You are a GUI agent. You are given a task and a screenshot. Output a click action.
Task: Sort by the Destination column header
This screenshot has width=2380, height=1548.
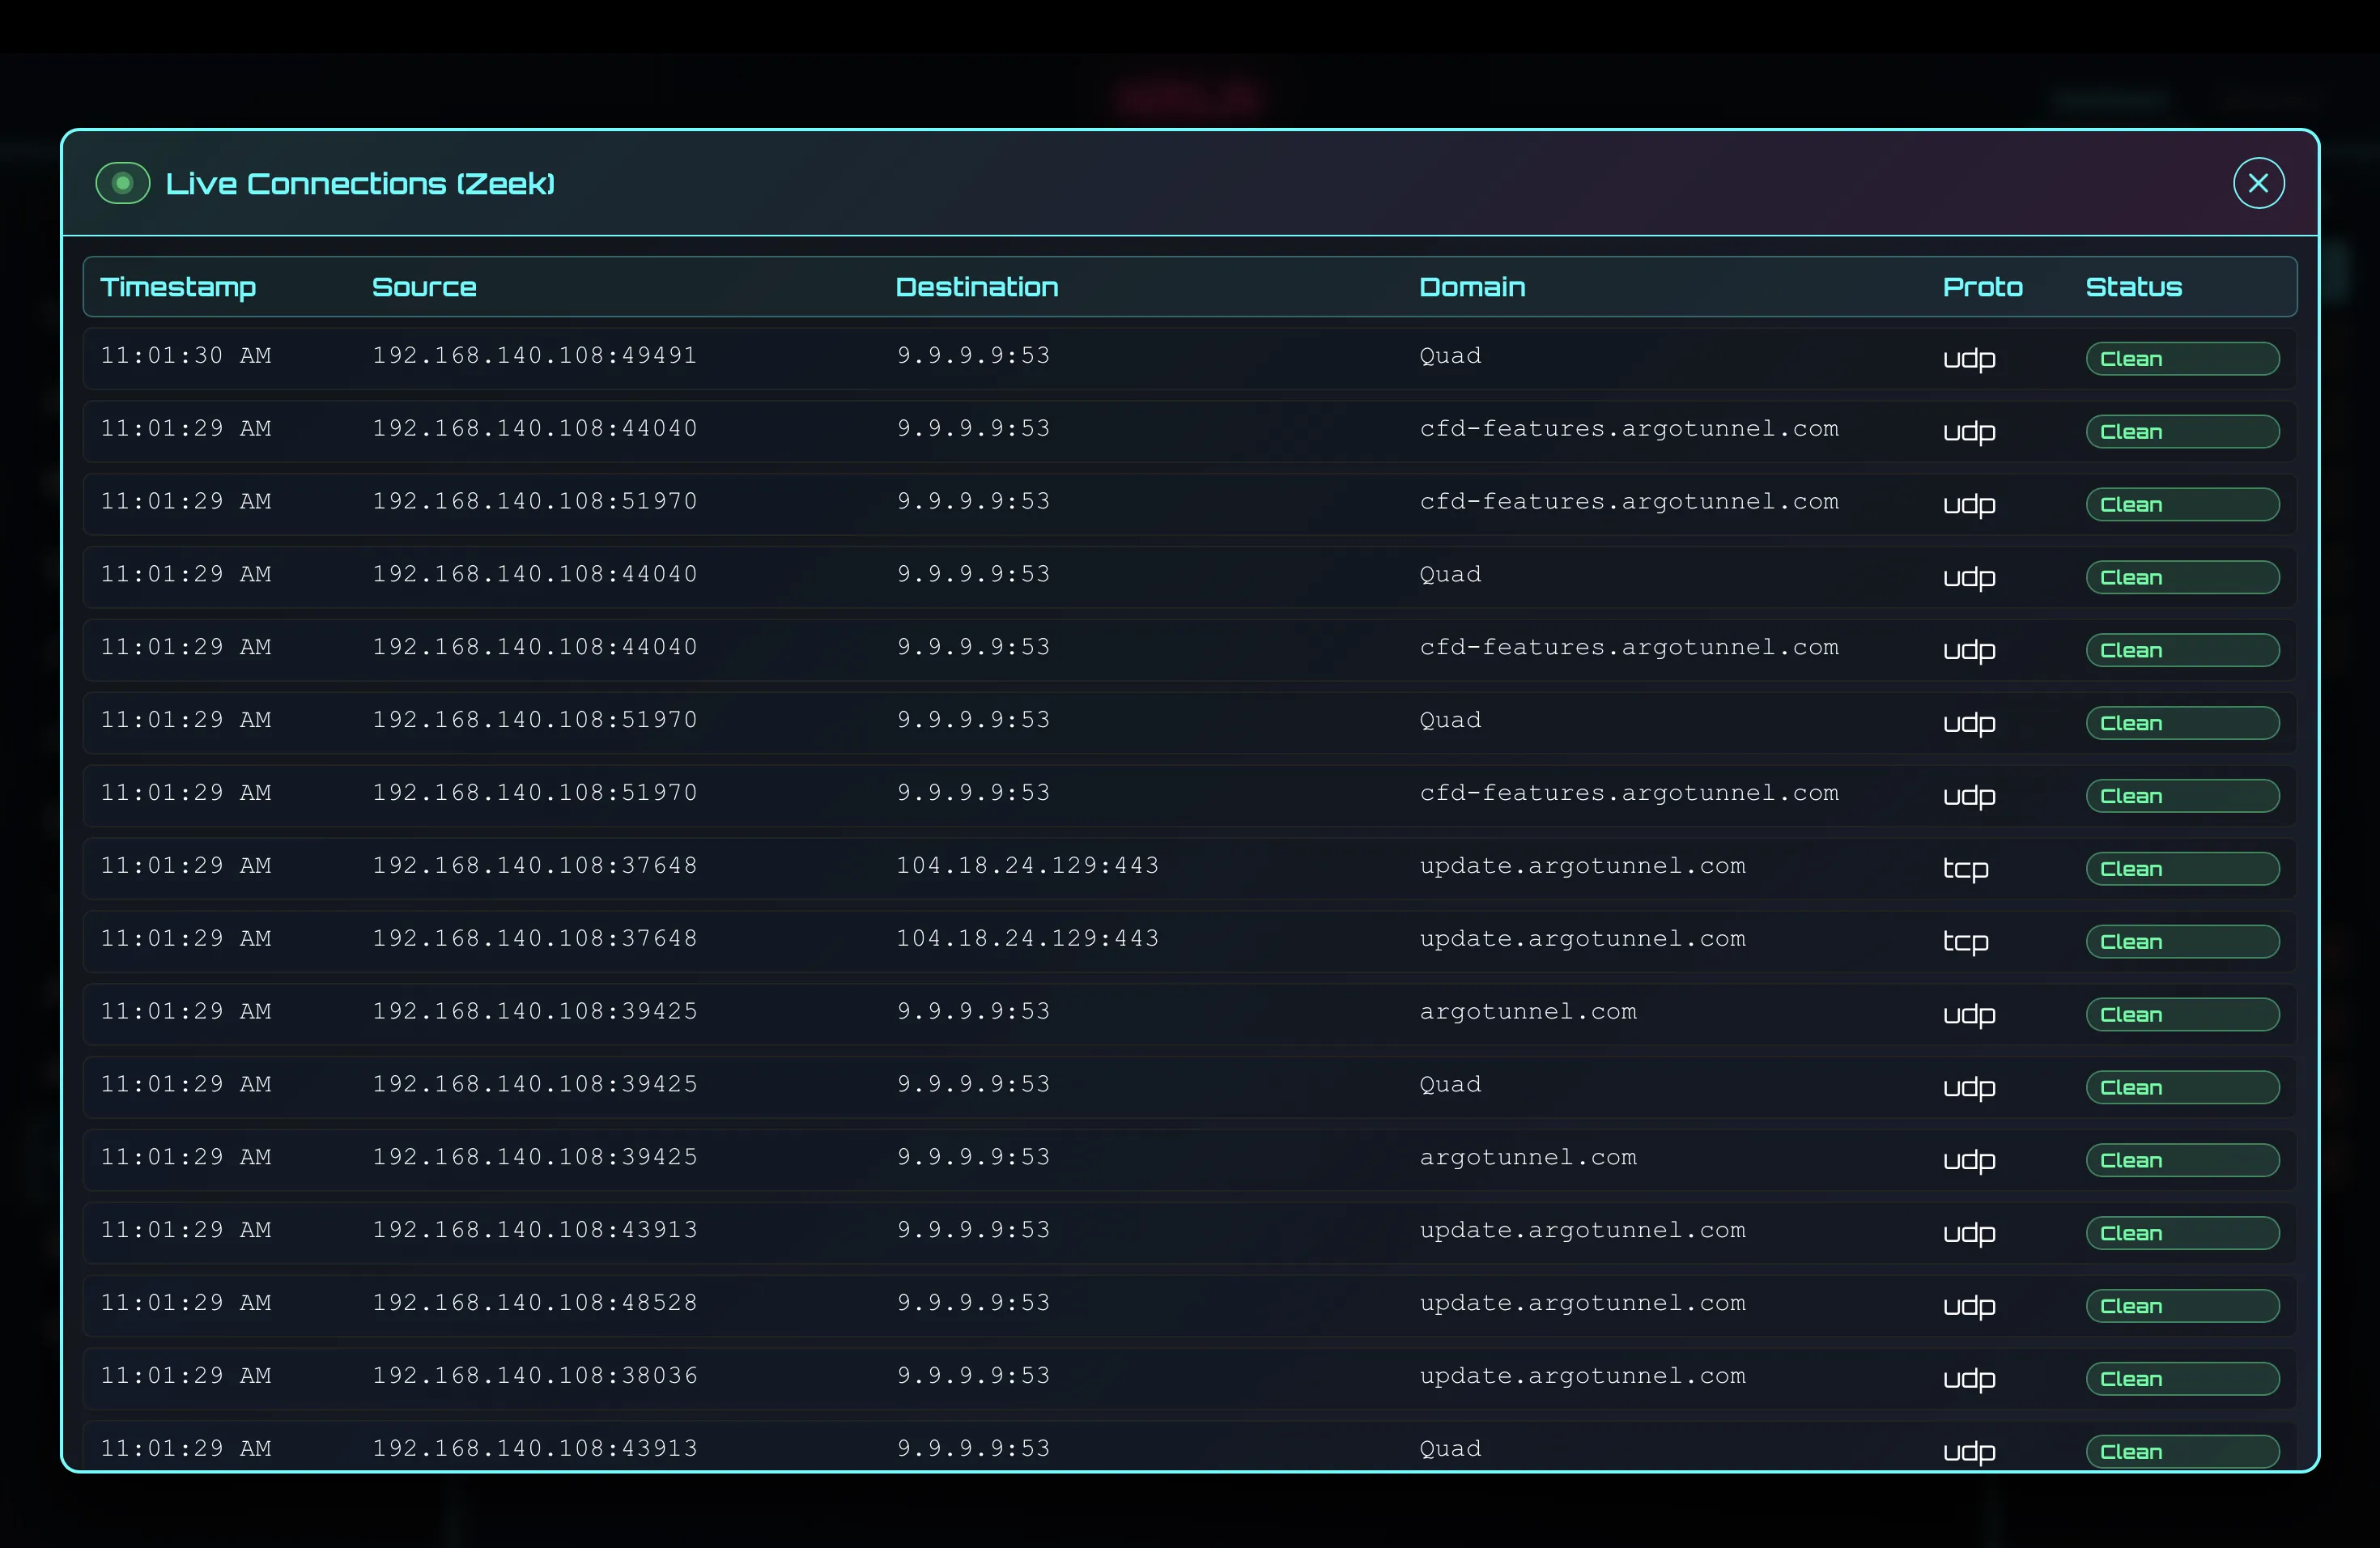(x=977, y=287)
